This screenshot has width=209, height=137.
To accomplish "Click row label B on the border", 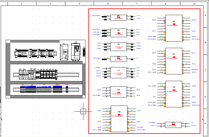I will click(x=205, y=43).
